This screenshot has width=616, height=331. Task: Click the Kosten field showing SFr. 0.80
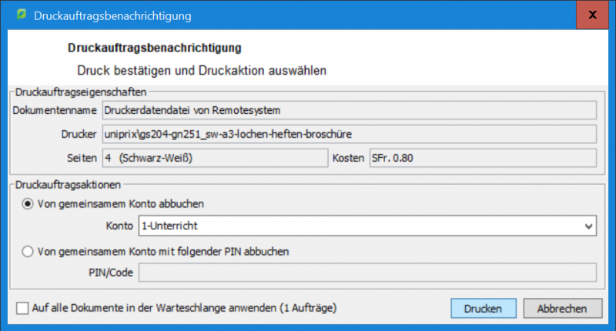click(483, 158)
